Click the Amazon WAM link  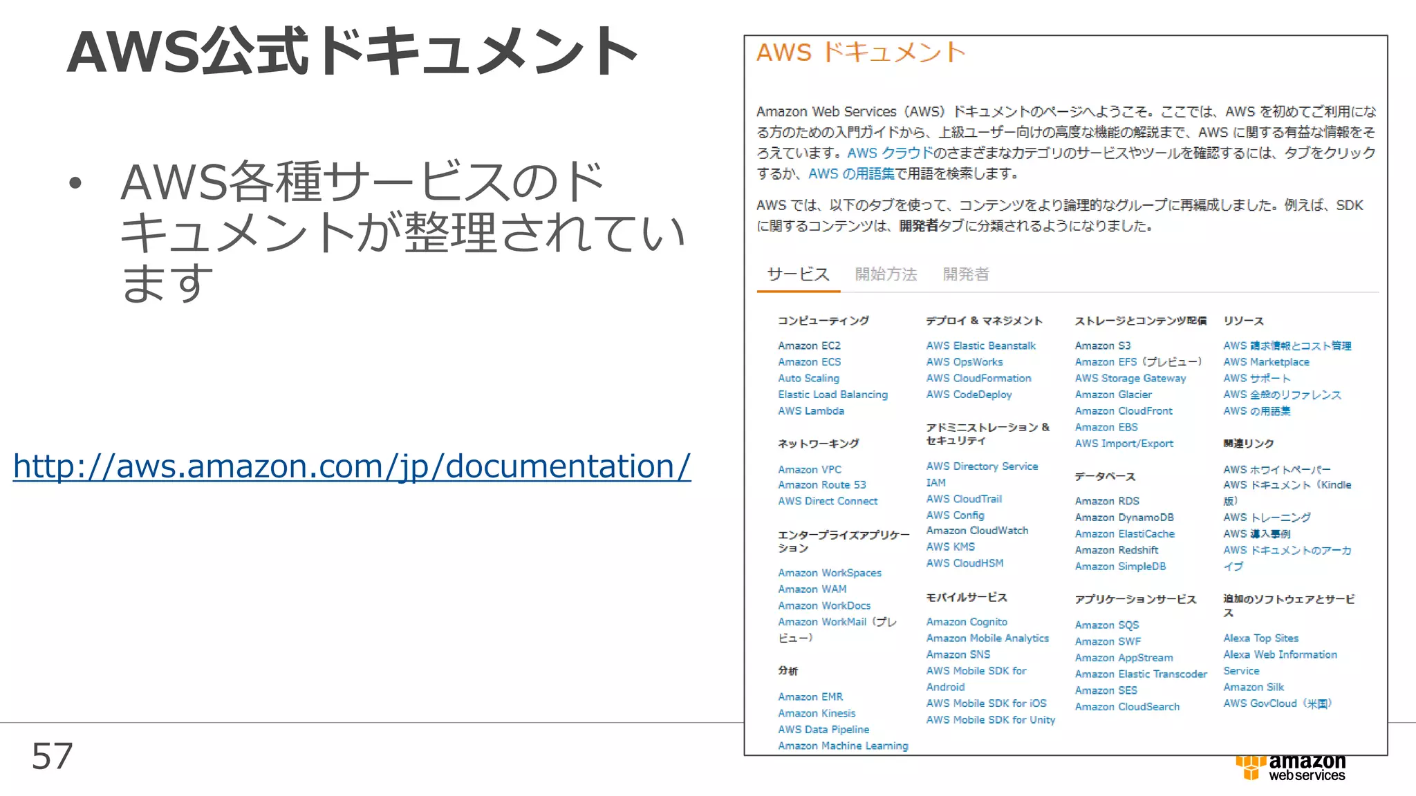pos(812,589)
